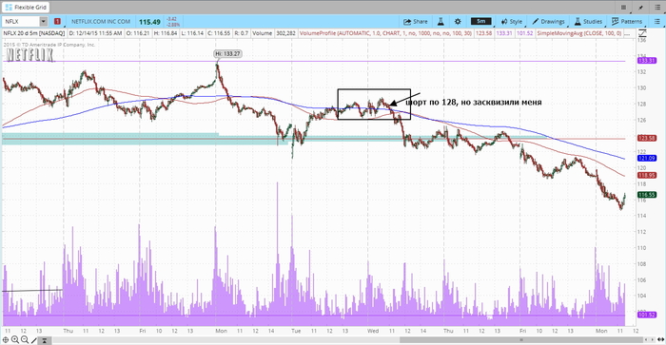The height and width of the screenshot is (345, 666).
Task: Click the red symbol link indicator
Action: 57,21
